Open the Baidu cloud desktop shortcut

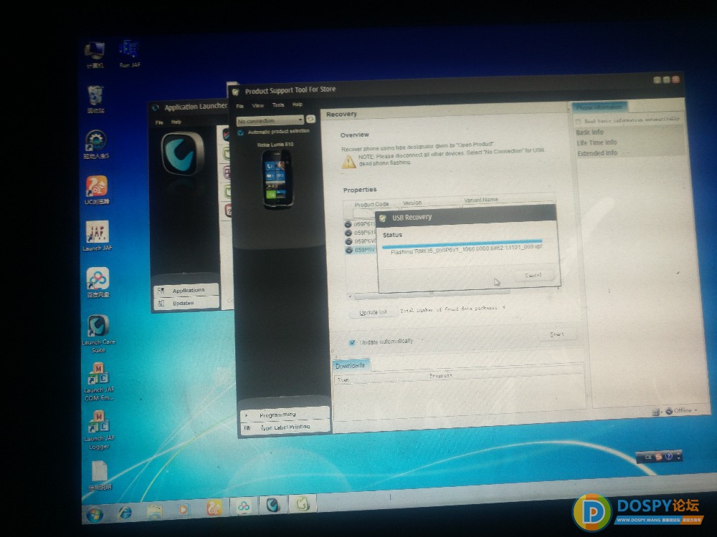pos(98,282)
